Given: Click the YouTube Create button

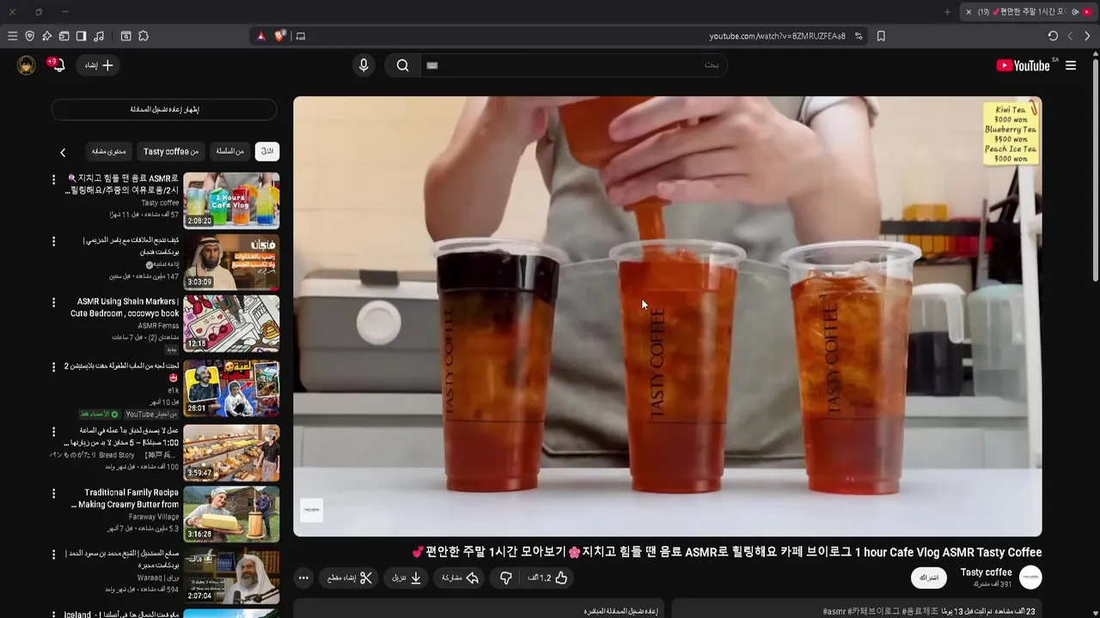Looking at the screenshot, I should (98, 65).
